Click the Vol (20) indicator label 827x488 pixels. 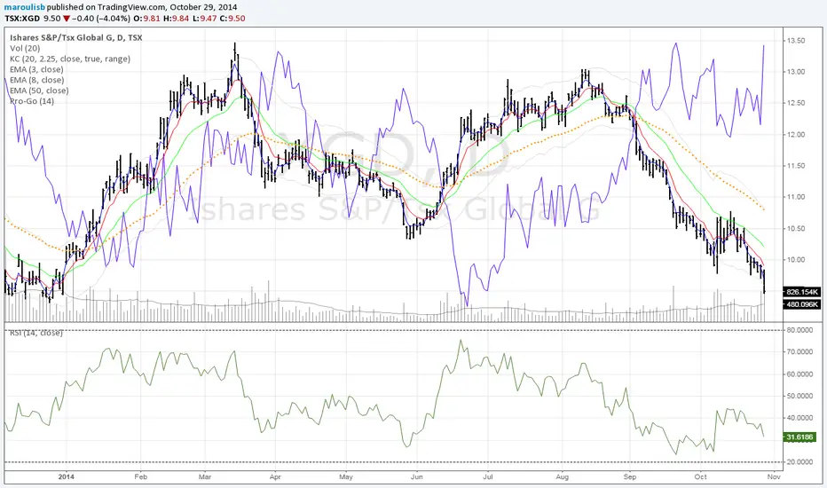25,48
